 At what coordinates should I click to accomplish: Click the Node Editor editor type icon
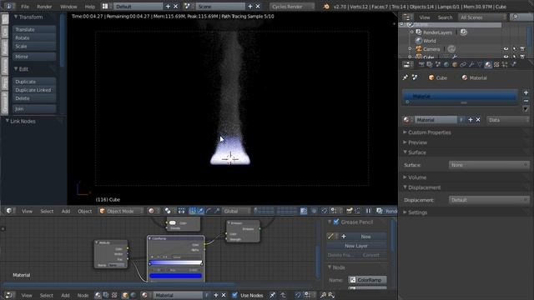tap(9, 295)
